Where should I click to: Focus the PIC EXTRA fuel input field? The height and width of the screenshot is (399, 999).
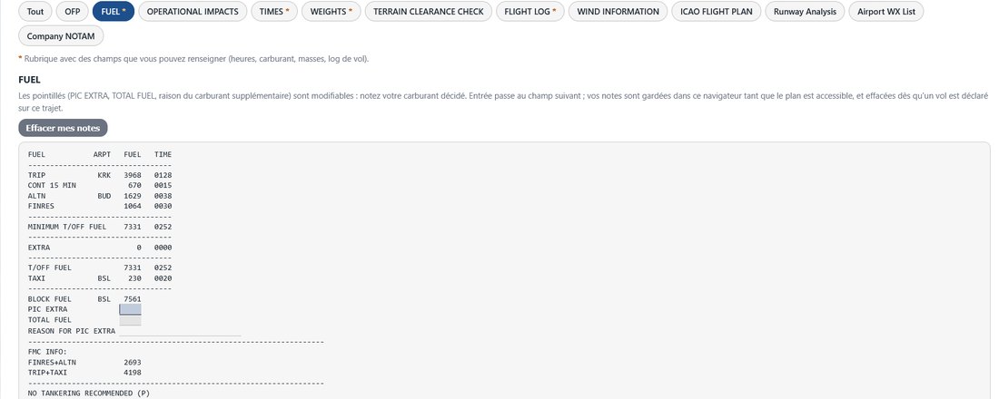click(x=131, y=309)
